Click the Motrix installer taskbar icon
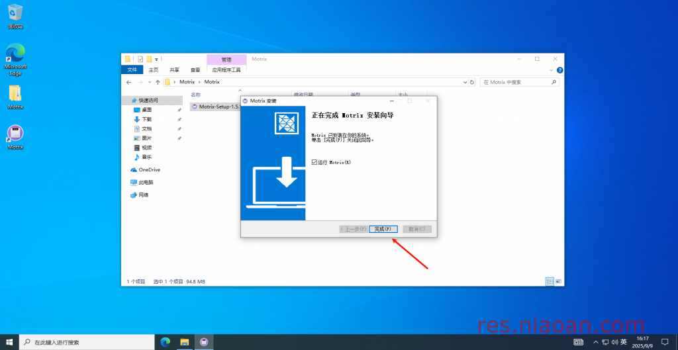The height and width of the screenshot is (350, 678). pyautogui.click(x=204, y=342)
